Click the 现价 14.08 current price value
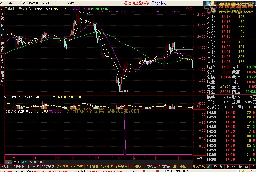Image resolution: width=256 pixels, height=172 pixels. click(226, 67)
